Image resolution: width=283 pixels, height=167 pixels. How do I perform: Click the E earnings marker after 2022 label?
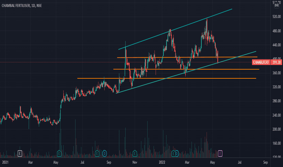click(x=173, y=154)
